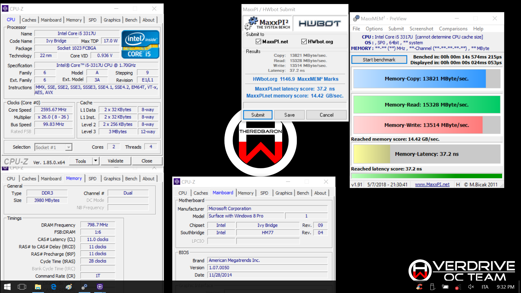Open the Help menu in MaxxMEM

[478, 28]
